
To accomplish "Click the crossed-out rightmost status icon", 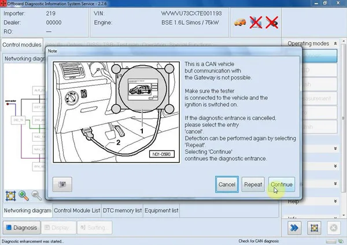I will tap(272, 22).
